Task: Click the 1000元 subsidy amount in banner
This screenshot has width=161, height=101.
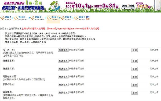Action: 144,6
